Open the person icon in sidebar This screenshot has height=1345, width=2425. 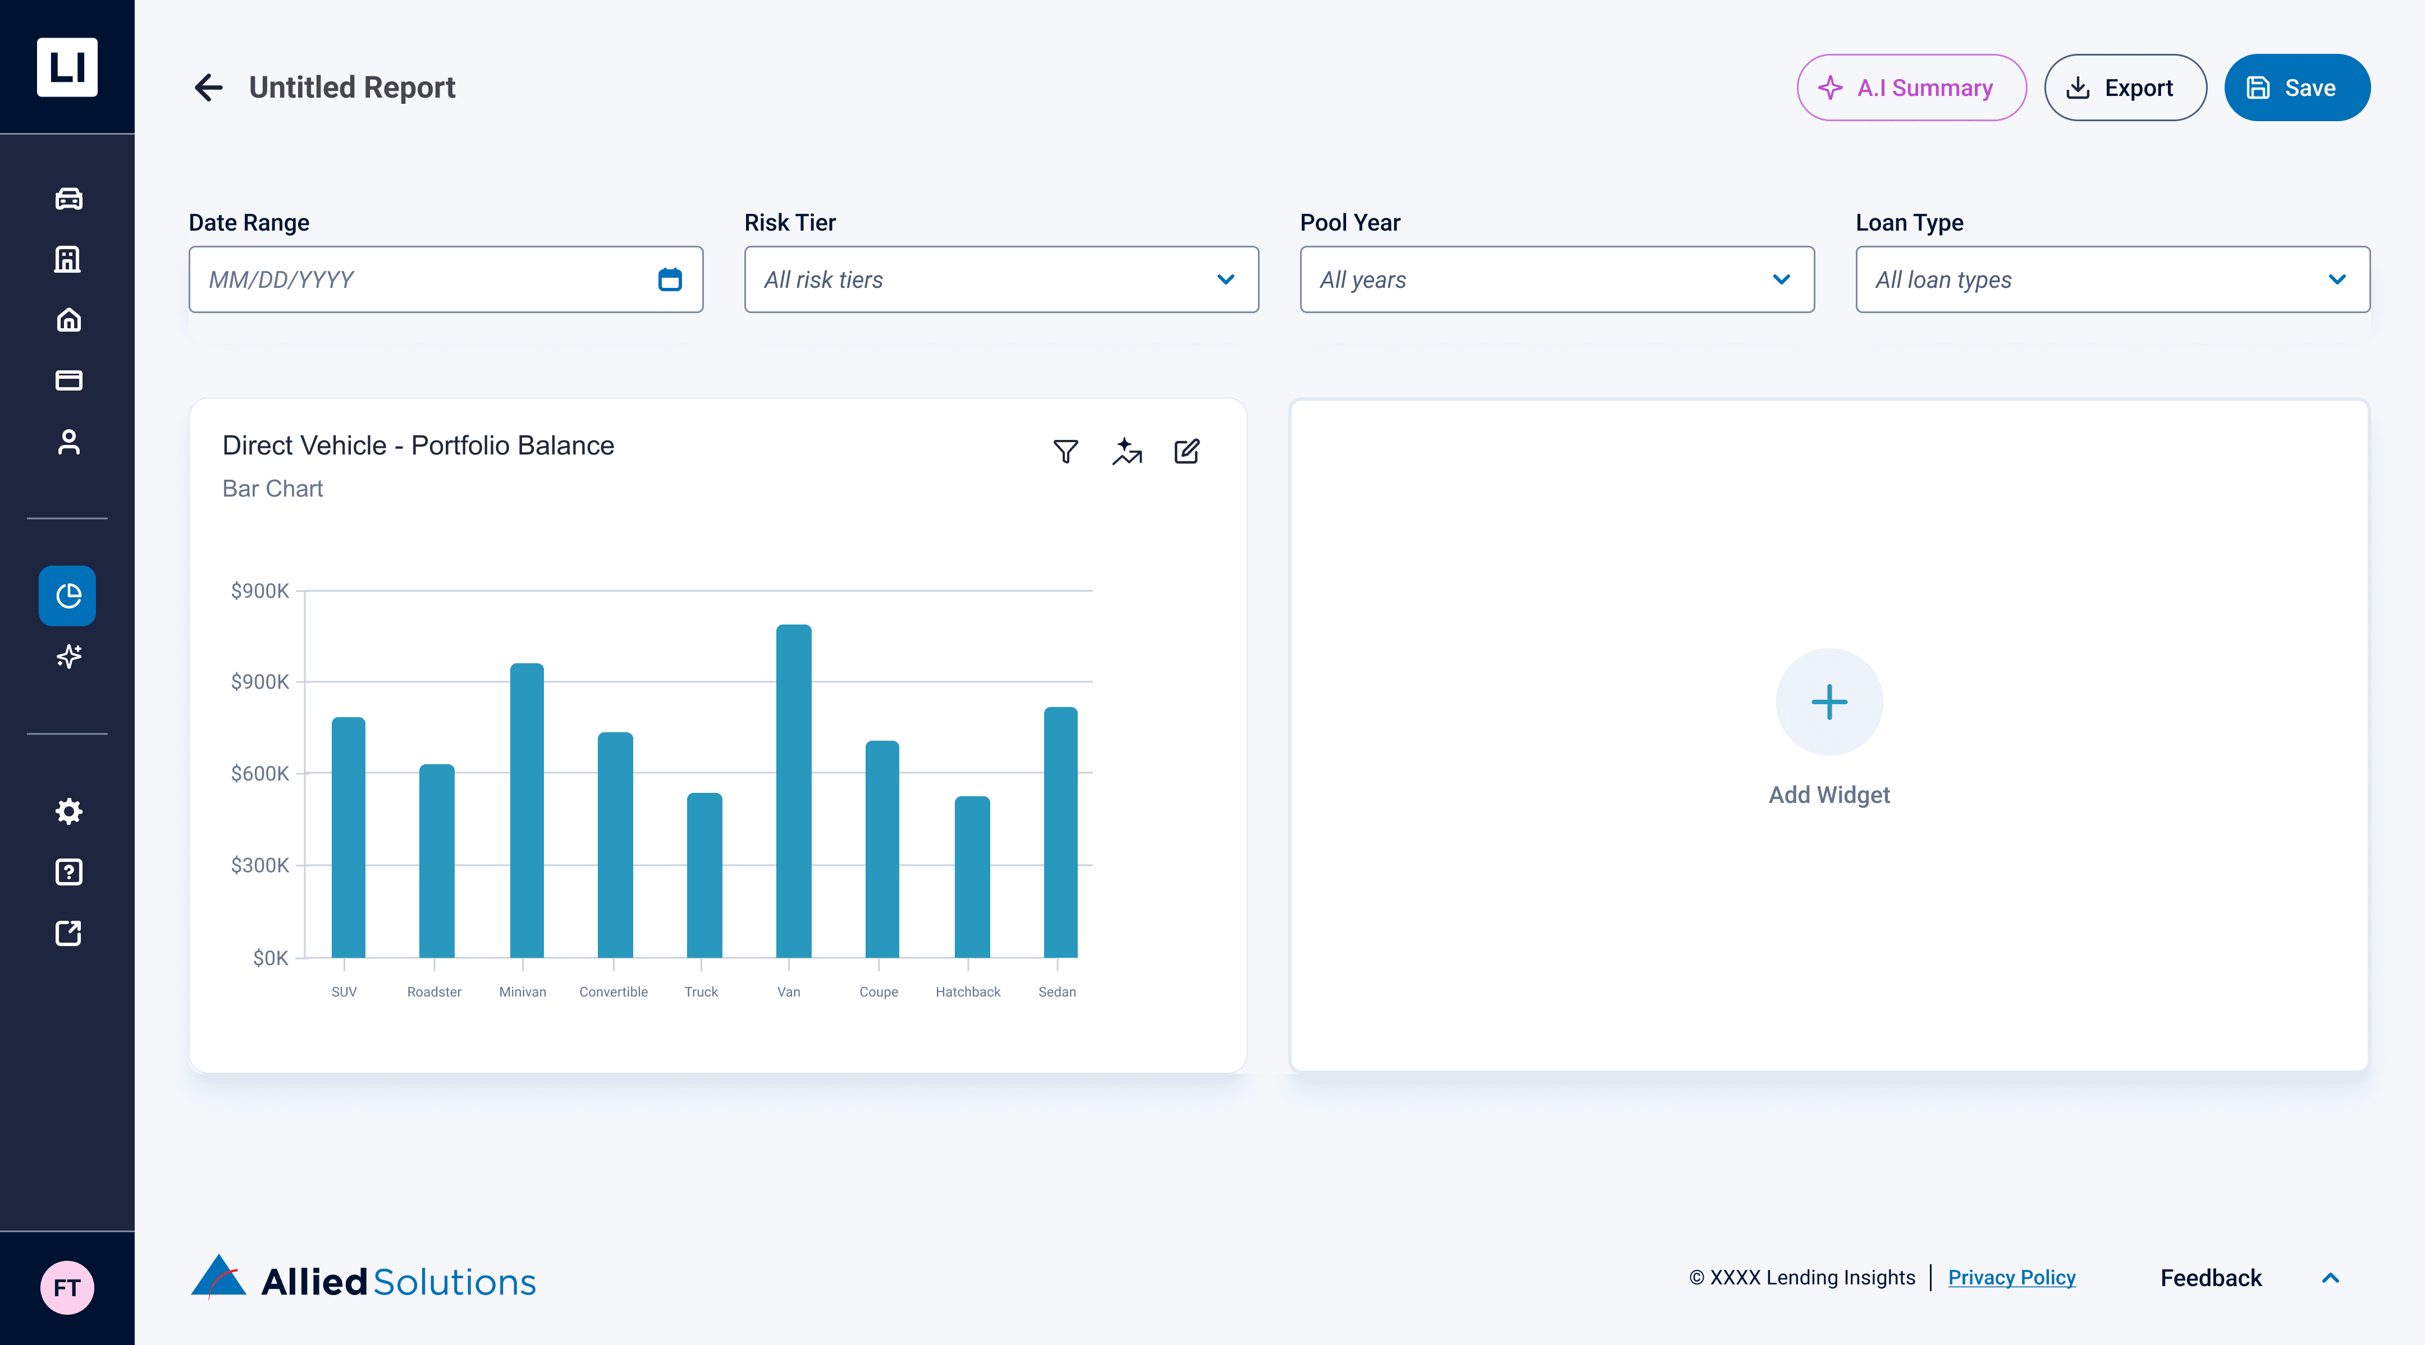coord(68,442)
